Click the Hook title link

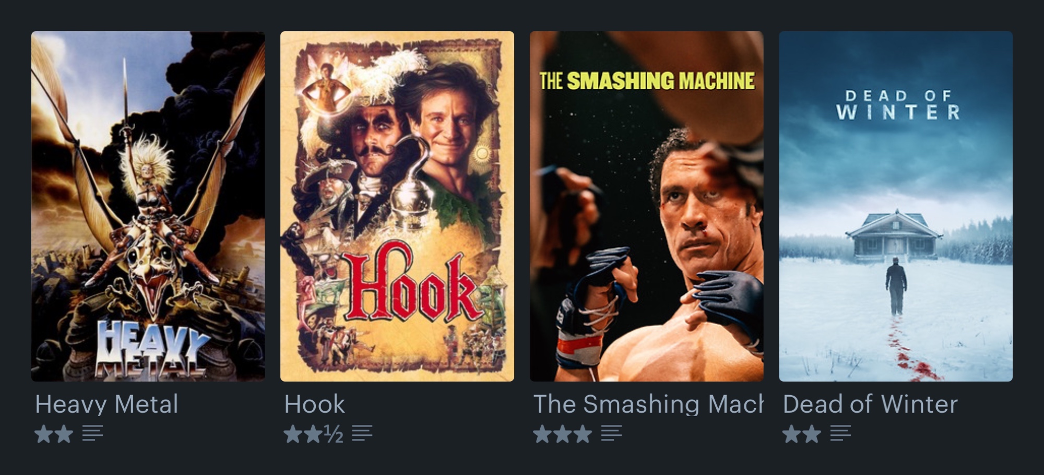coord(314,405)
